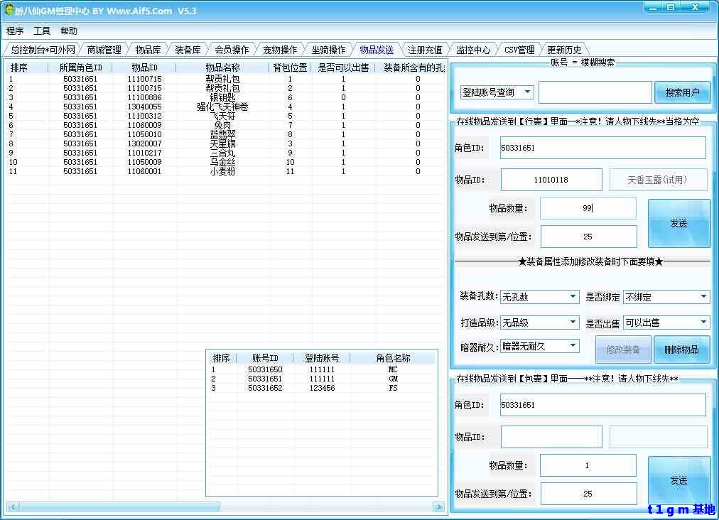Screen dimensions: 719x520
Task: Click the account search text field
Action: (x=595, y=92)
